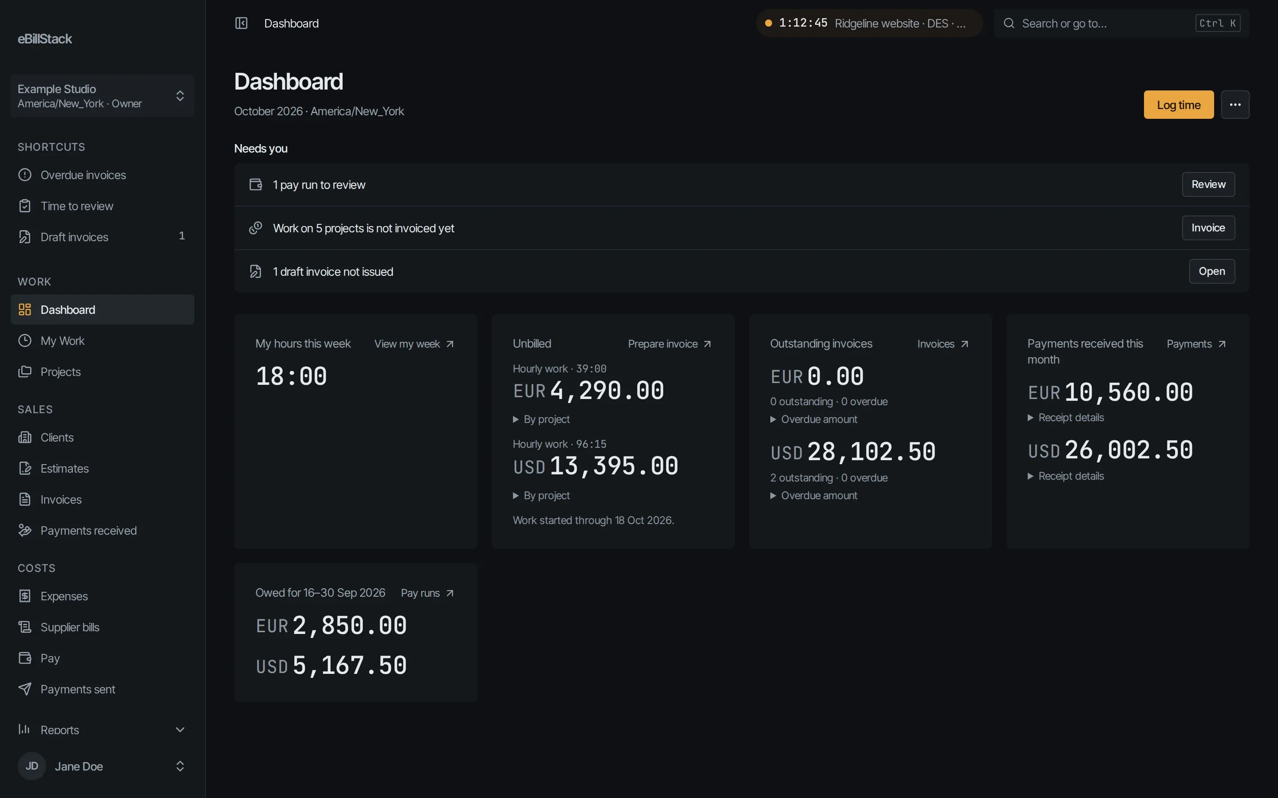Open the Example Studio workspace switcher
This screenshot has height=798, width=1278.
click(x=103, y=95)
